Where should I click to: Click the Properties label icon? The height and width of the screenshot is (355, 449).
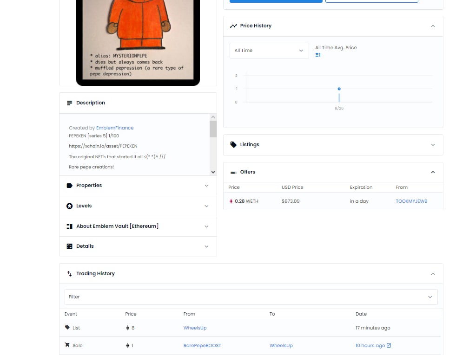(x=69, y=186)
